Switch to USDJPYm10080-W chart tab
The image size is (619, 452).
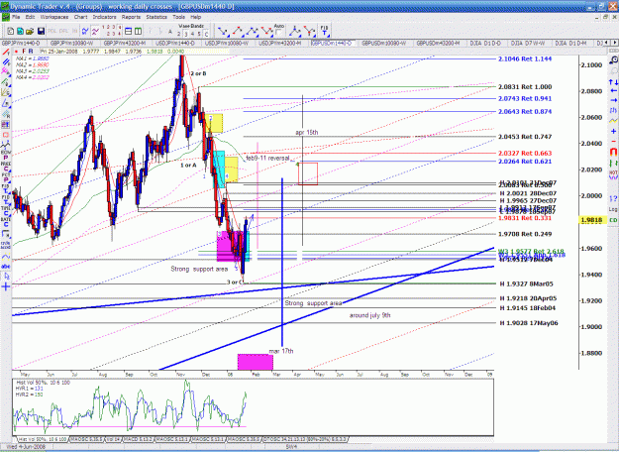tap(227, 43)
